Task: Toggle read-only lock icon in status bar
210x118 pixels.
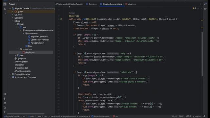Action: tap(204, 116)
